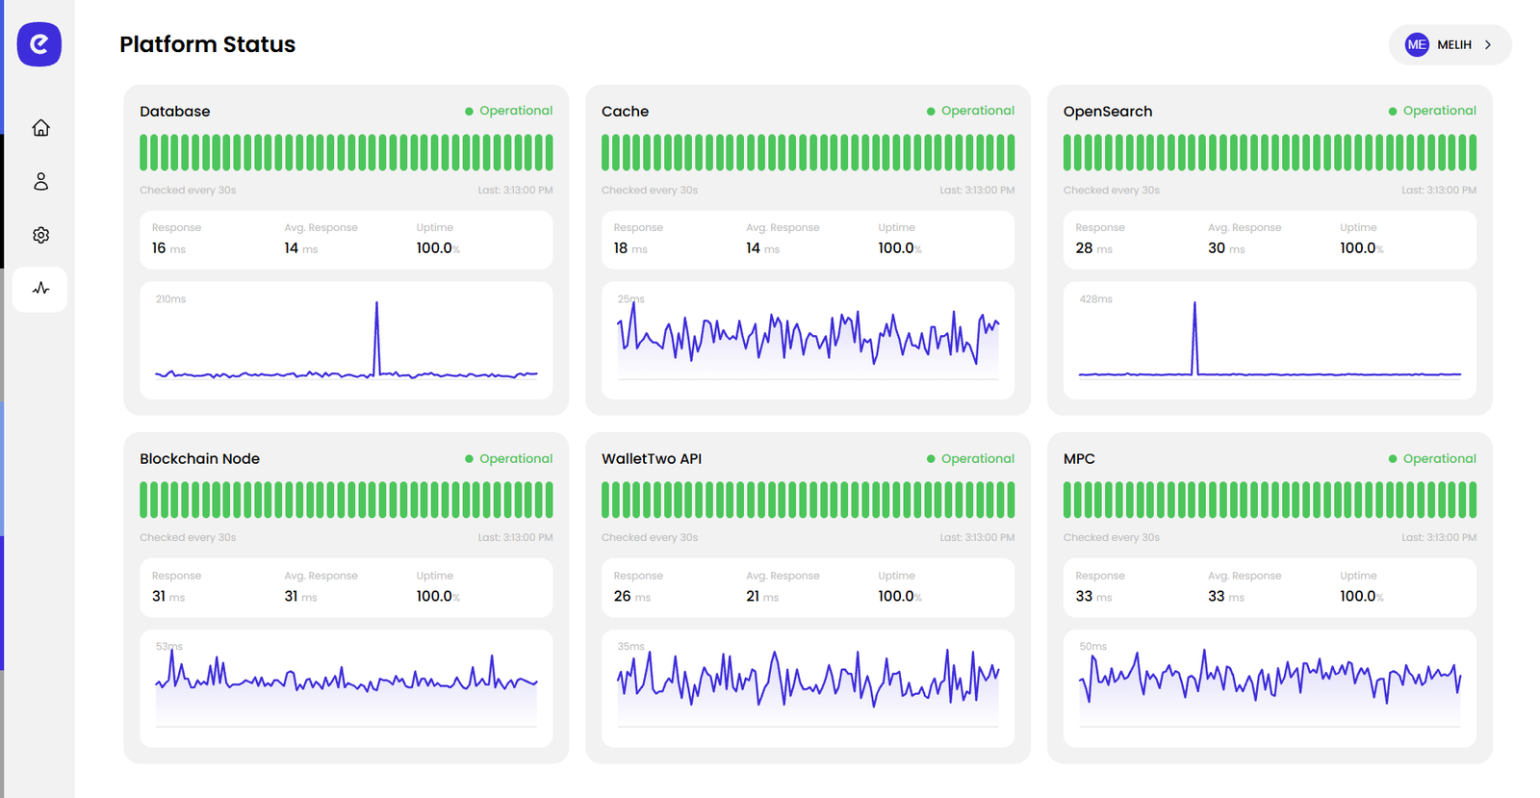Click OpenSearch Operational status label

[x=1439, y=111]
